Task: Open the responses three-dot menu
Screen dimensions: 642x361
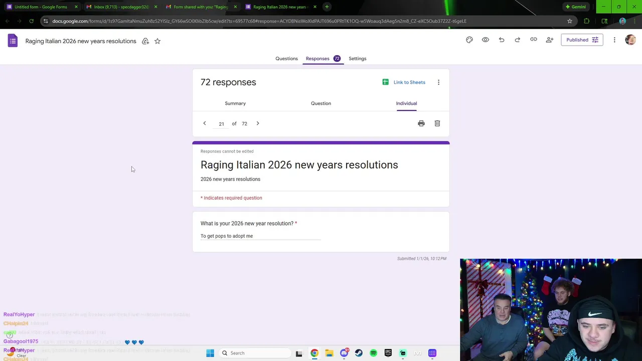Action: tap(438, 82)
